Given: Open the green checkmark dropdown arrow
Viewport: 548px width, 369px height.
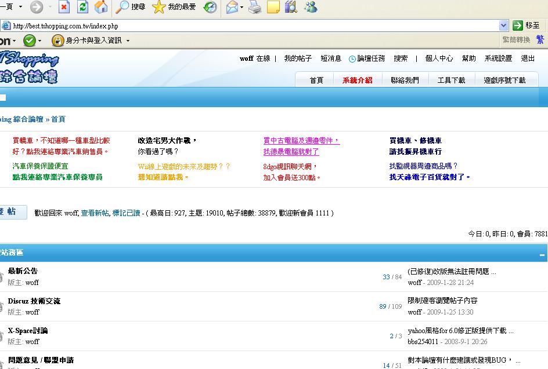Looking at the screenshot, I should [40, 41].
